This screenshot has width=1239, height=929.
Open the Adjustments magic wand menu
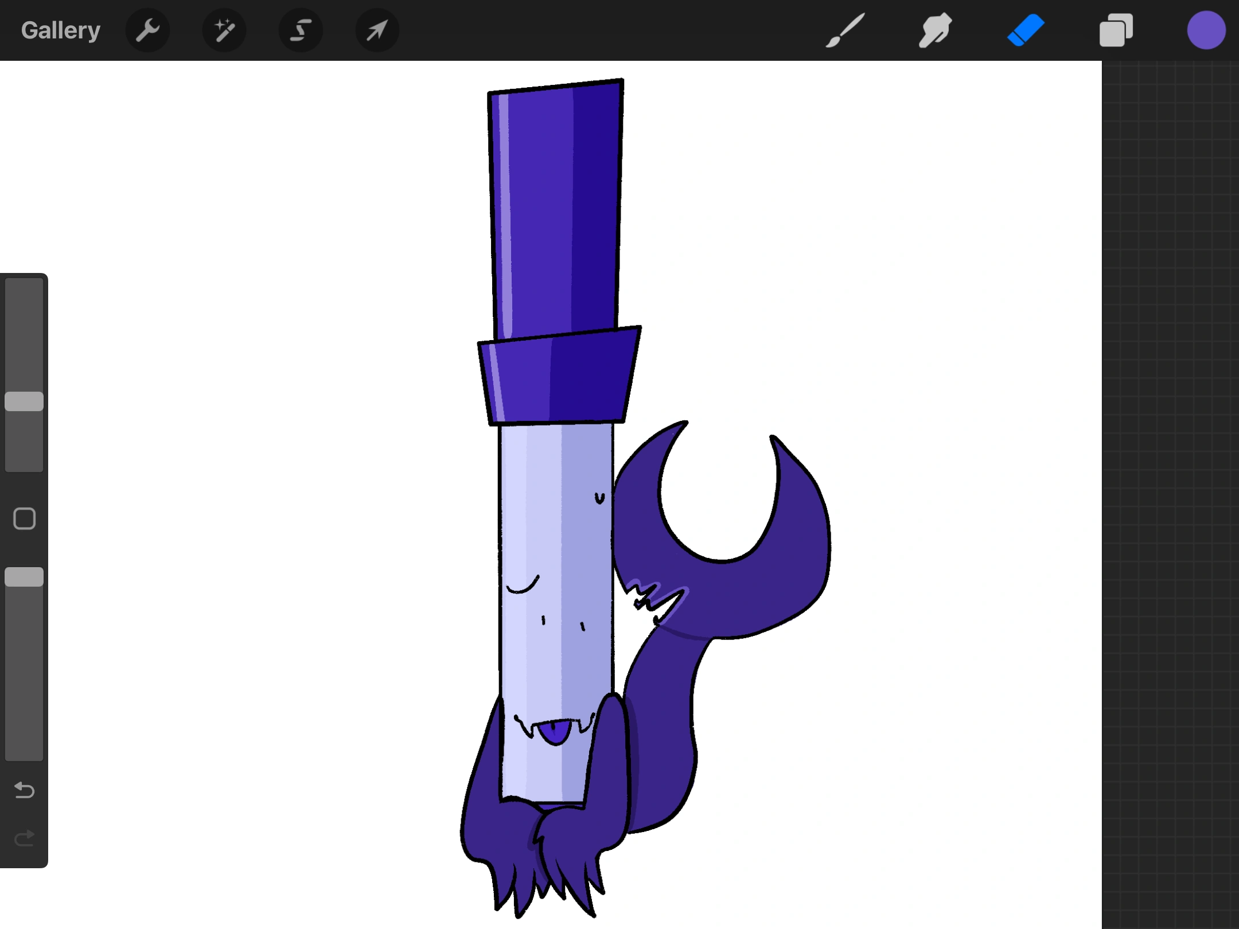(x=224, y=30)
